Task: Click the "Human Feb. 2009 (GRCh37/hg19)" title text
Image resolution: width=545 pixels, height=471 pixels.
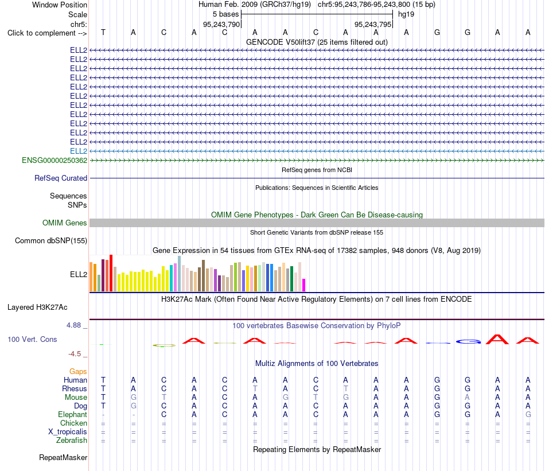Action: [x=255, y=5]
